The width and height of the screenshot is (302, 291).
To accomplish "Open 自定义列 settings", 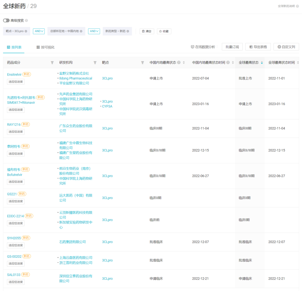I will [286, 47].
